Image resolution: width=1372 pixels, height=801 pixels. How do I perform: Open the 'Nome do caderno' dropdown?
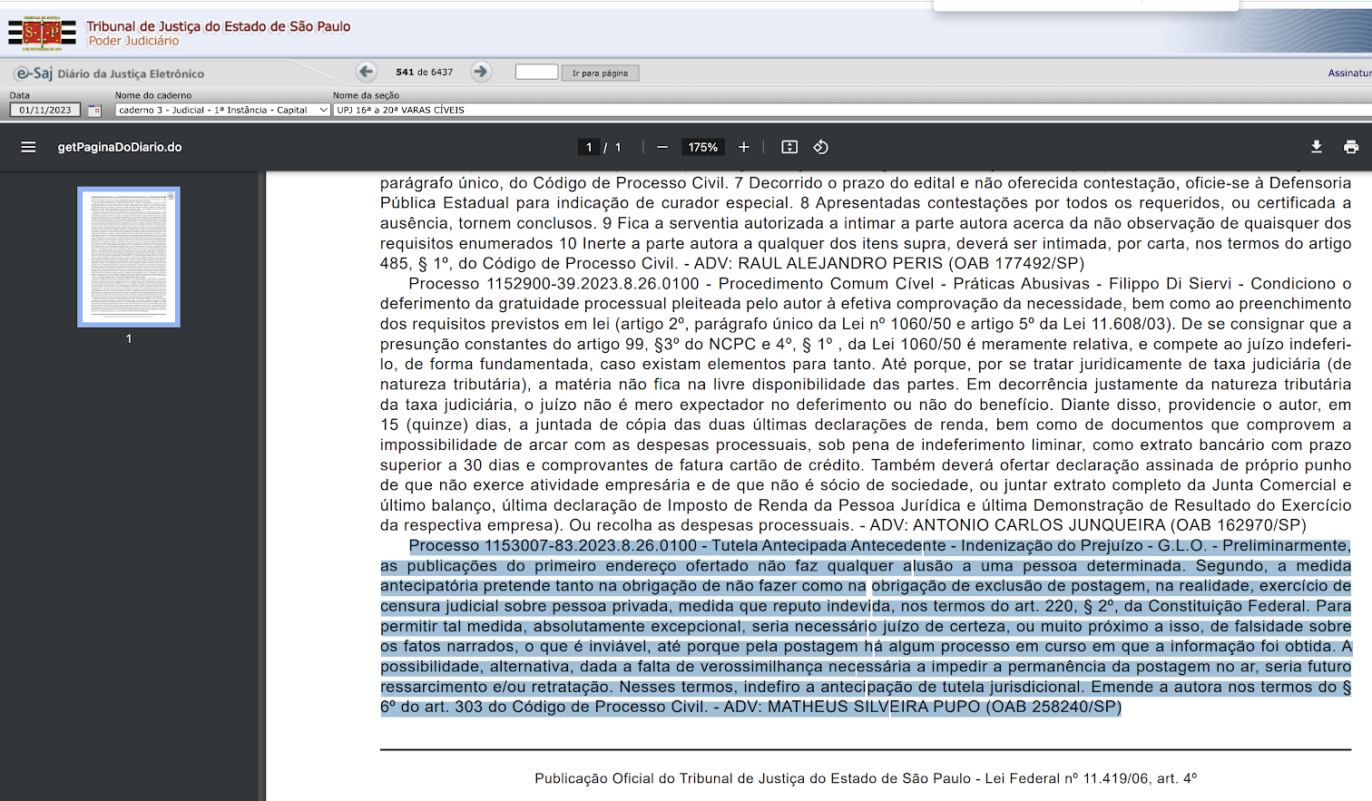coord(222,110)
